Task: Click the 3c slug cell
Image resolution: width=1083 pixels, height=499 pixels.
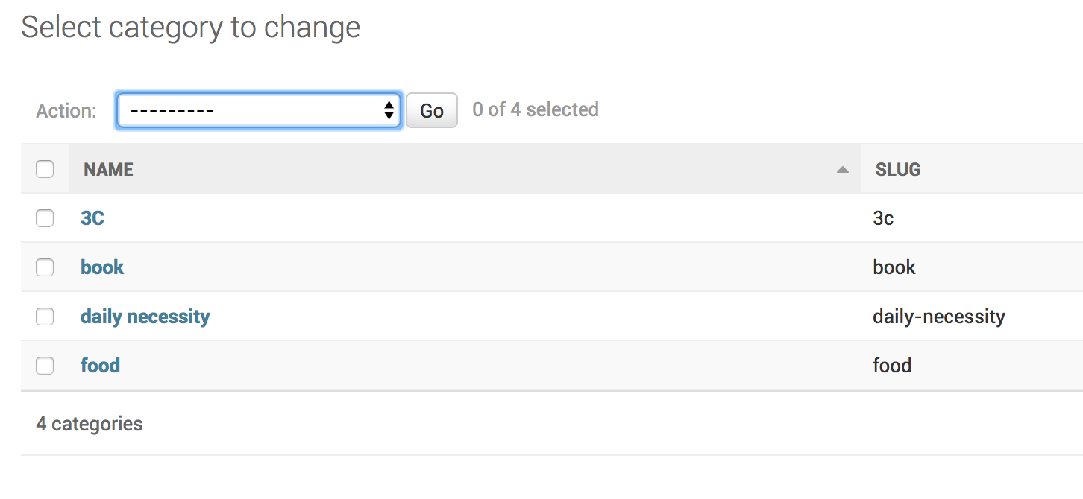Action: coord(883,218)
